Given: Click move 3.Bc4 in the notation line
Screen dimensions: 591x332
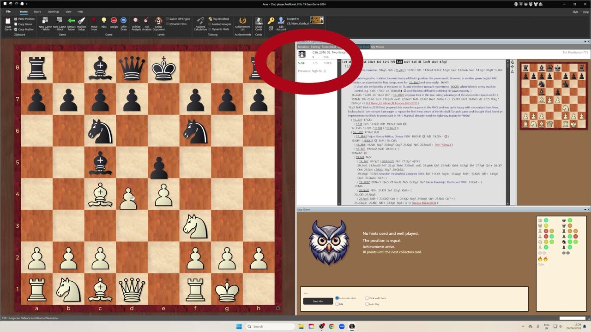Looking at the screenshot, I should coord(370,62).
